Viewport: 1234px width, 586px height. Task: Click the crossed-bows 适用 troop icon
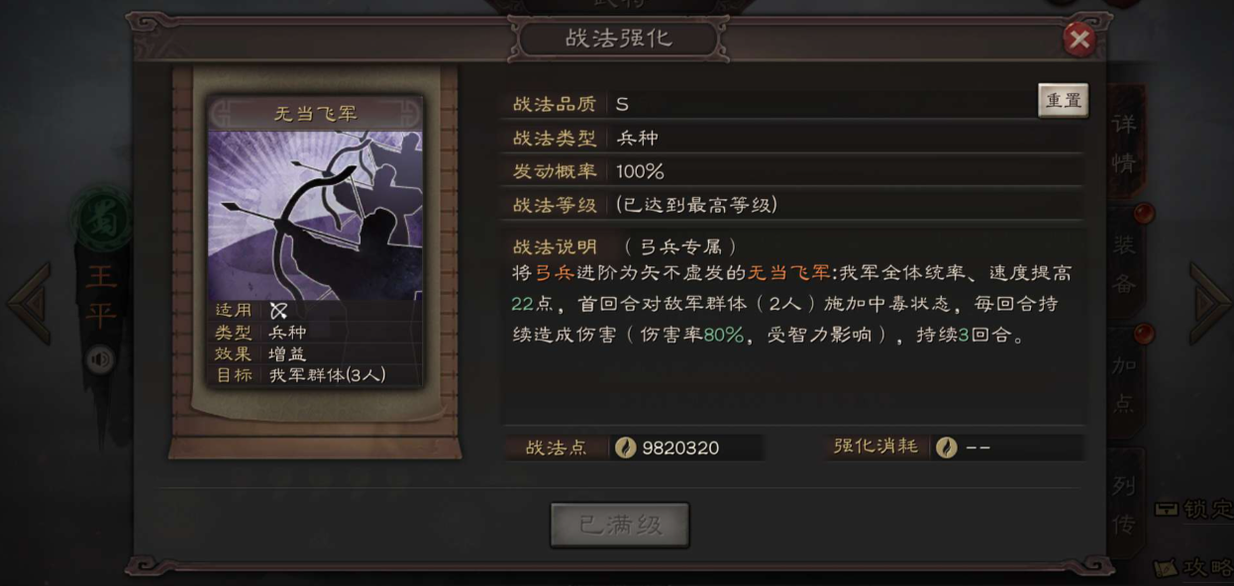click(278, 311)
